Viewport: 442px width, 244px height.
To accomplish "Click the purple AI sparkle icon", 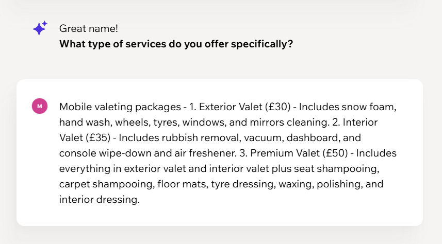I will [x=40, y=28].
